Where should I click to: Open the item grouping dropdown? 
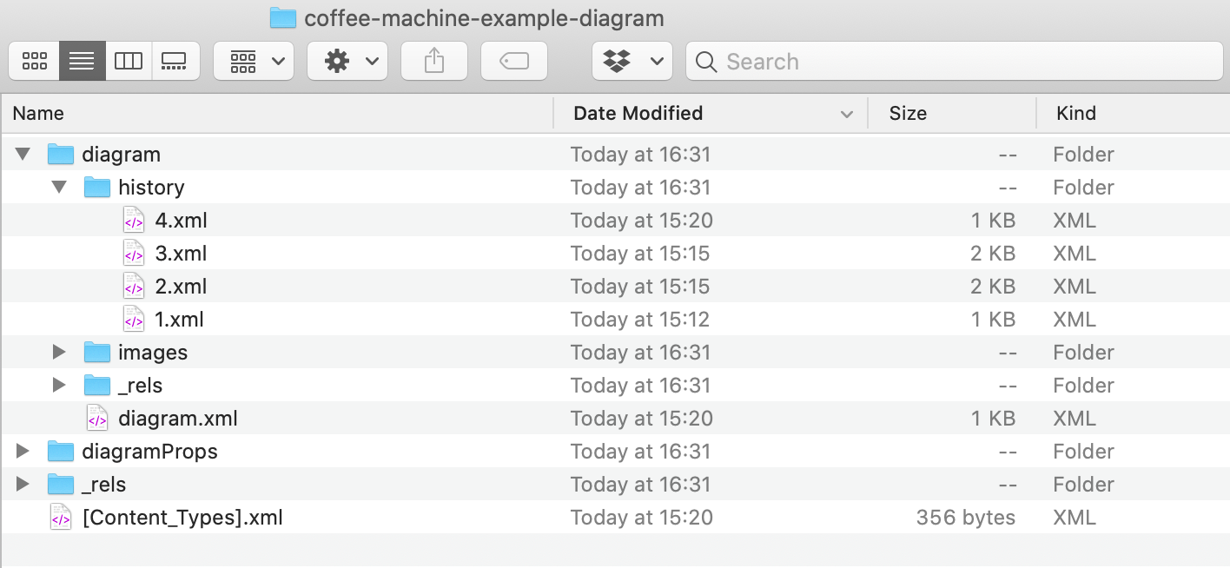click(x=254, y=61)
